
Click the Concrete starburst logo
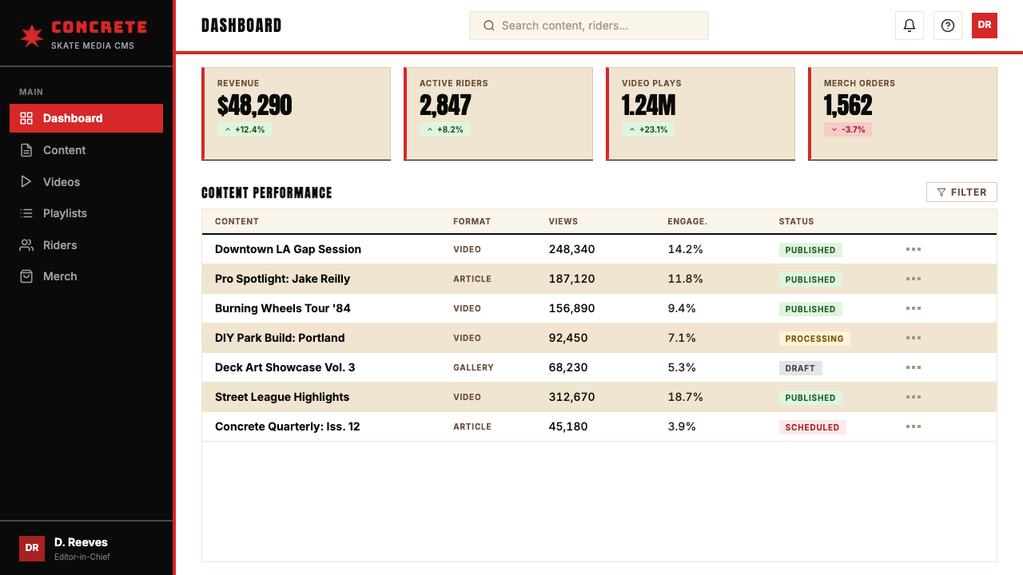[x=31, y=35]
